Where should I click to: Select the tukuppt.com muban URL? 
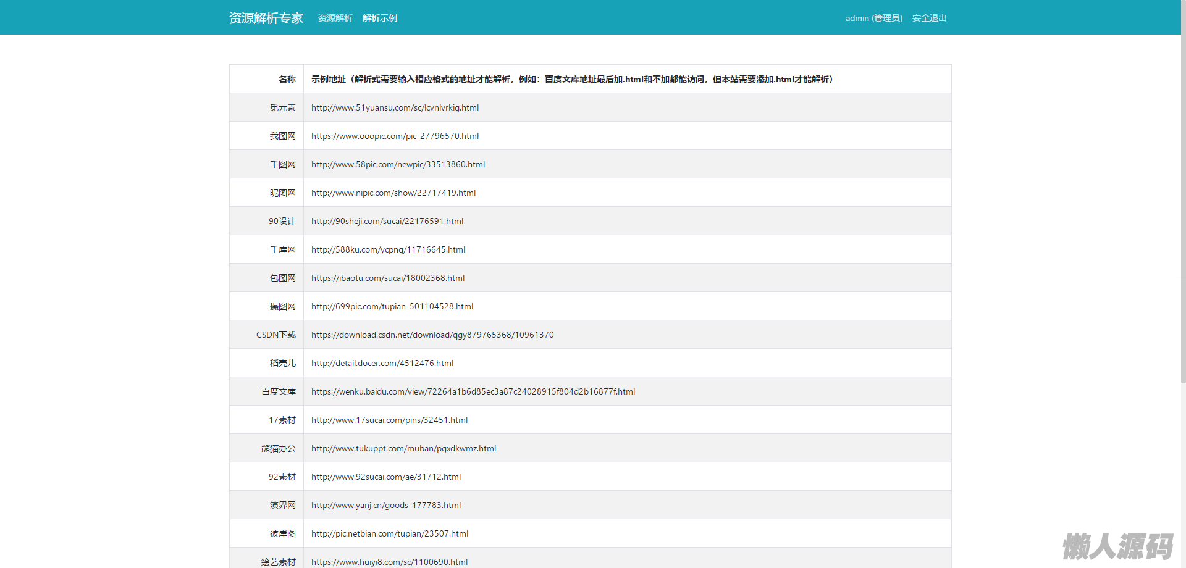tap(404, 448)
